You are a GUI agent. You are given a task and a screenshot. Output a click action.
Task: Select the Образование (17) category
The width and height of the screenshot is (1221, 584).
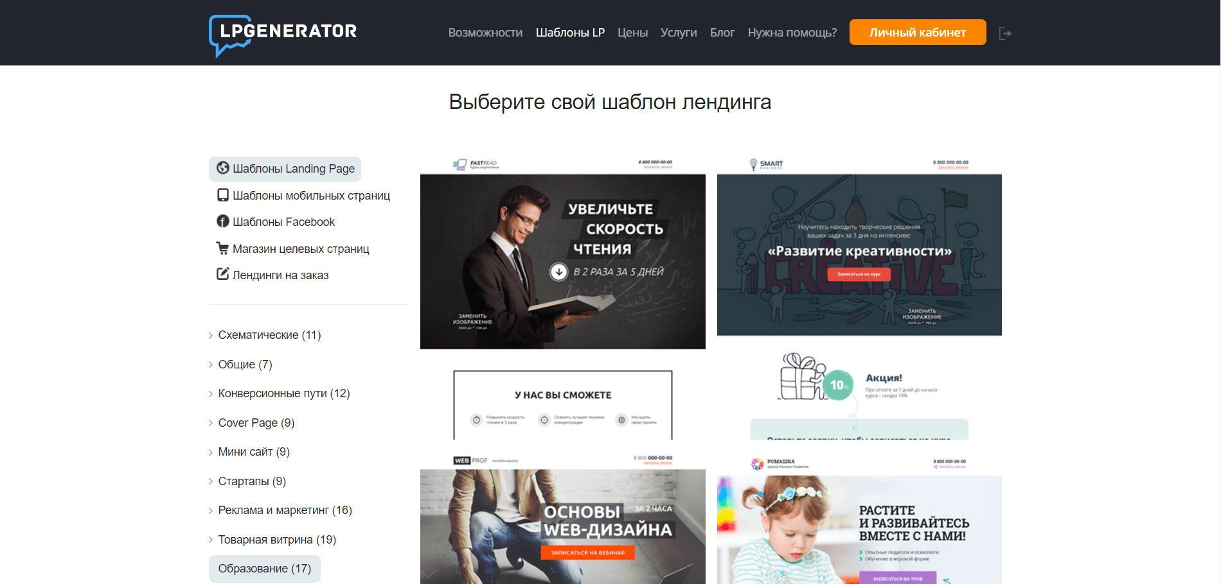(x=265, y=569)
